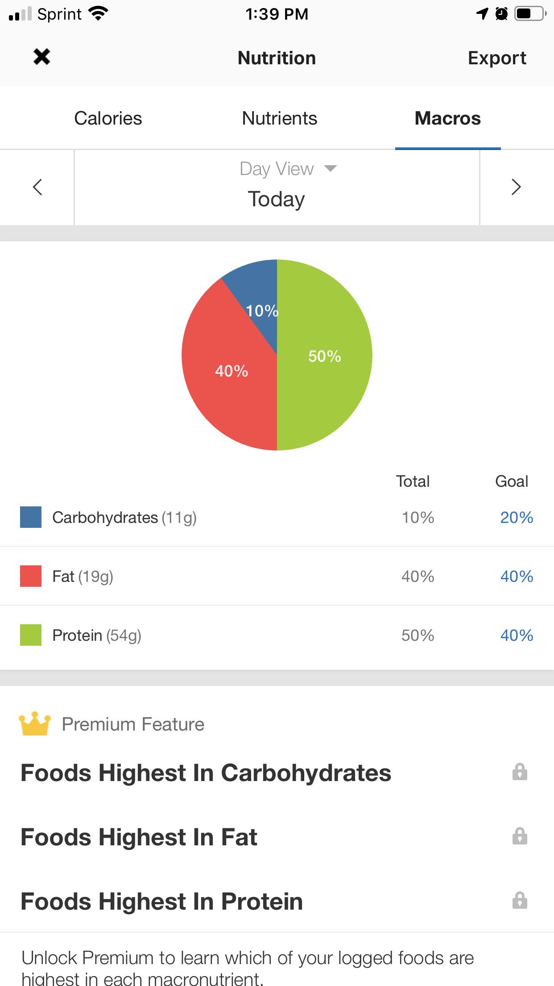Tap the Today date label
The height and width of the screenshot is (986, 554).
pos(277,199)
